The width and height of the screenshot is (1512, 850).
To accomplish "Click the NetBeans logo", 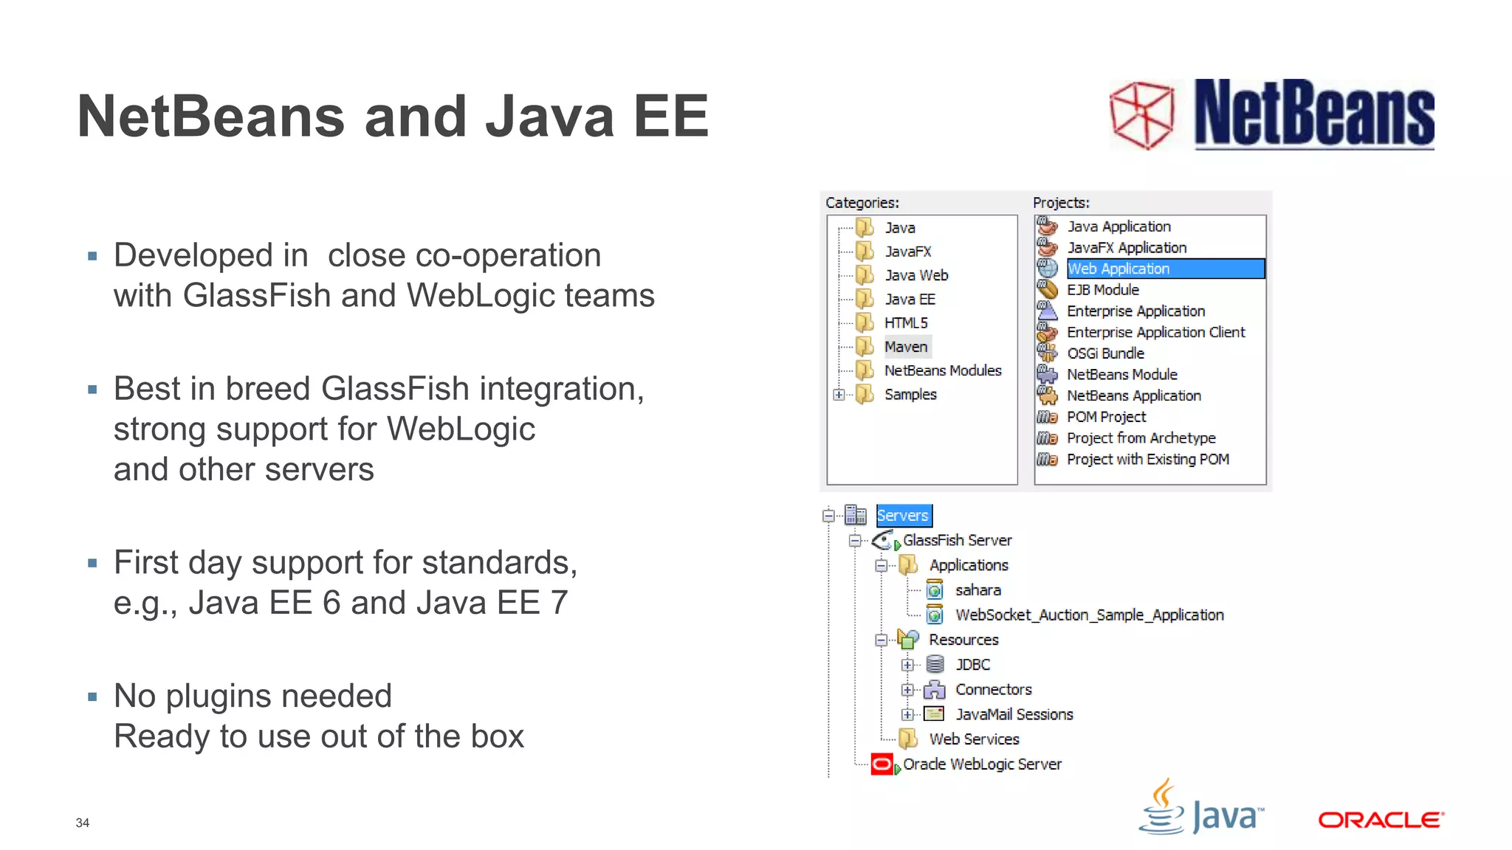I will [1272, 114].
